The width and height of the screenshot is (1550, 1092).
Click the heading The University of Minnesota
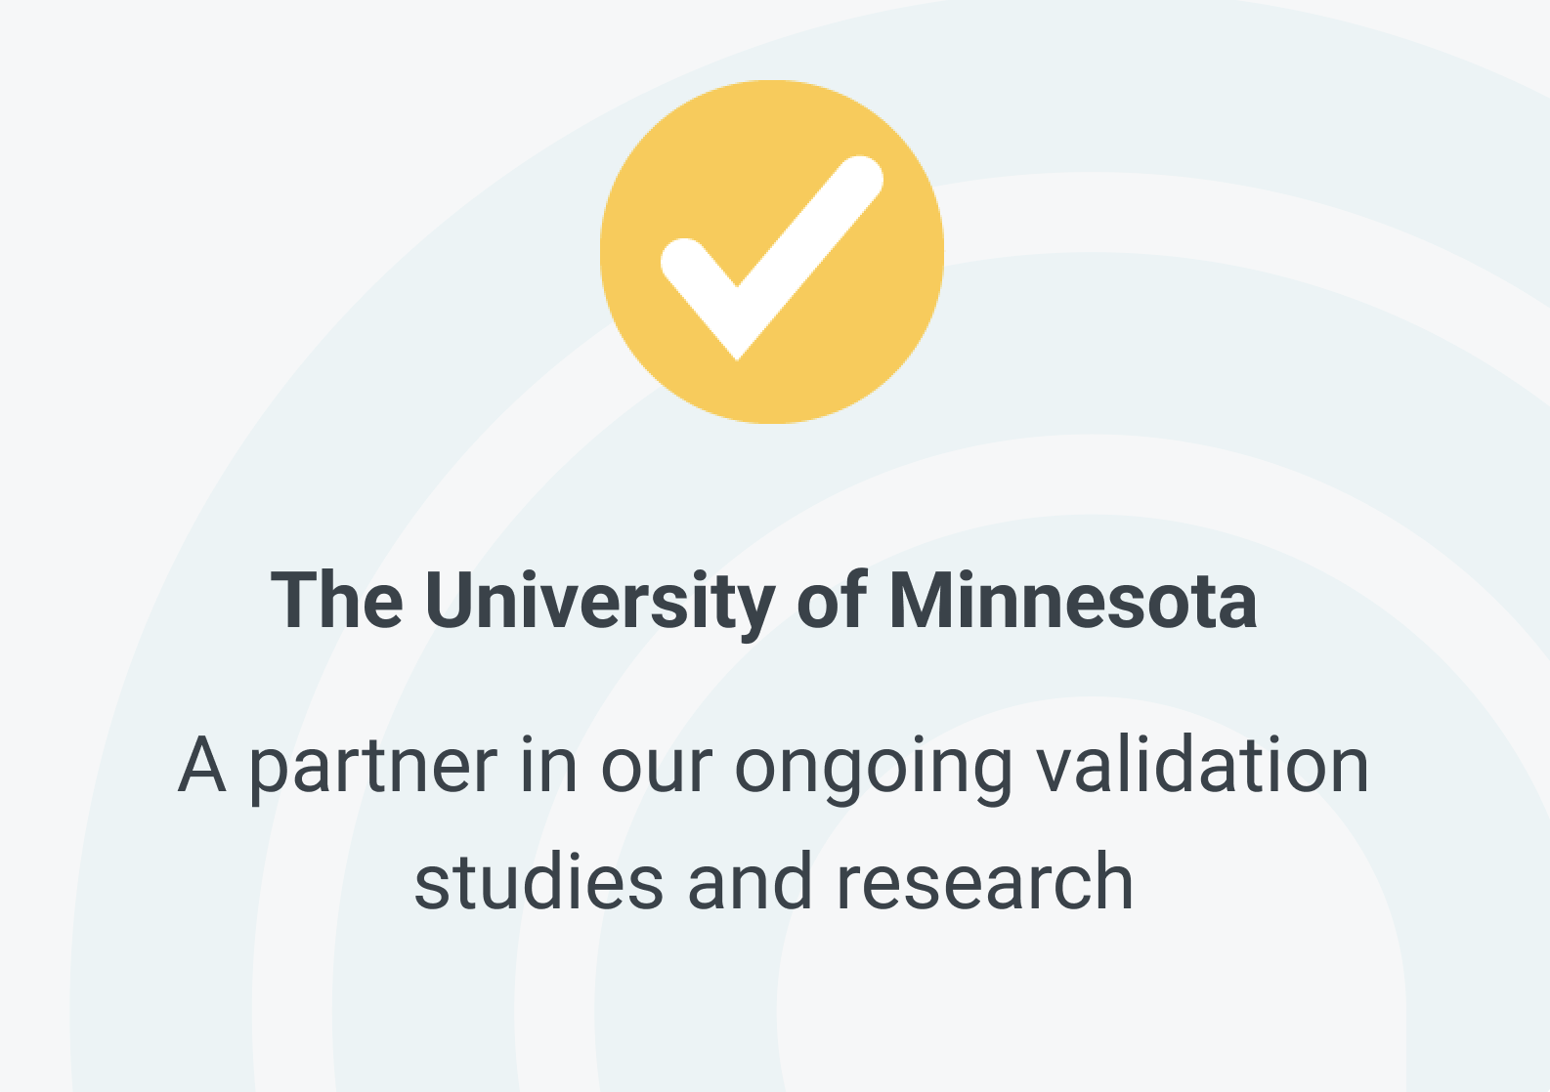763,601
